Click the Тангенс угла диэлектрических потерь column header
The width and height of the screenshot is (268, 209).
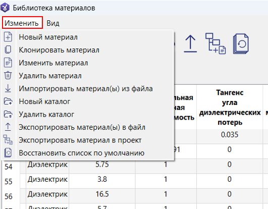coord(230,107)
